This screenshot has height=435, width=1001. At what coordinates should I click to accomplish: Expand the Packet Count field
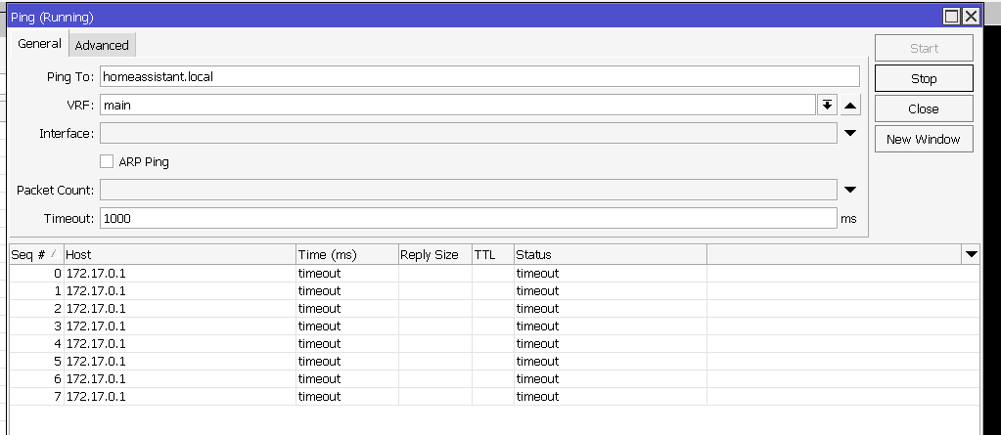point(850,190)
